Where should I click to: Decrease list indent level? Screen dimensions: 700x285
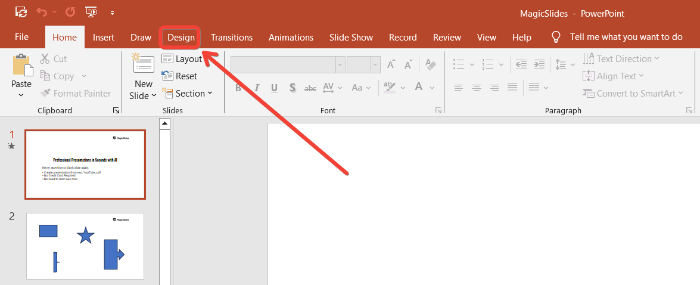tap(521, 64)
